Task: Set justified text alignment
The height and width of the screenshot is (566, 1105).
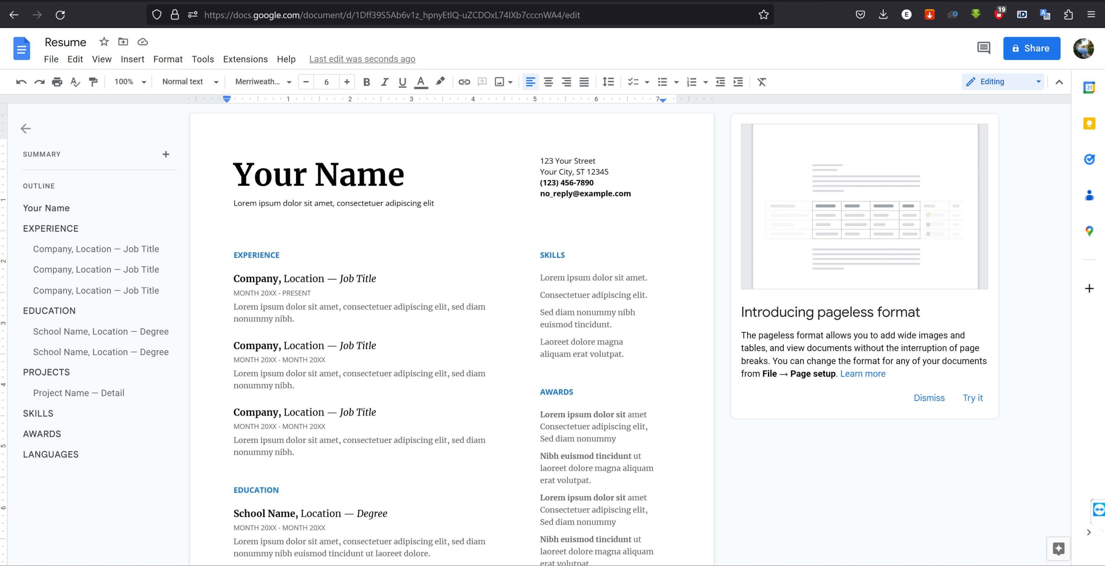Action: [x=584, y=82]
